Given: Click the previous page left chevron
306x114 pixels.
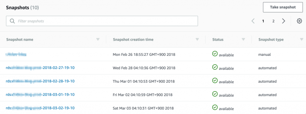Looking at the screenshot, I should click(253, 21).
